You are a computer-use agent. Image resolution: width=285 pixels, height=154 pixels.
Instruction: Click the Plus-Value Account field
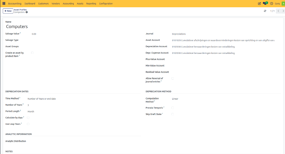[x=226, y=59]
